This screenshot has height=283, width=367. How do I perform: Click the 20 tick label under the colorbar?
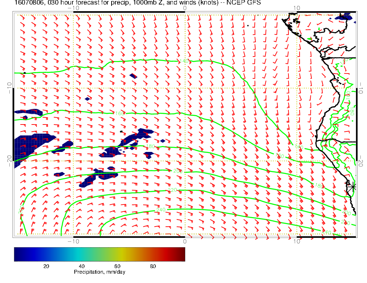tap(46, 266)
